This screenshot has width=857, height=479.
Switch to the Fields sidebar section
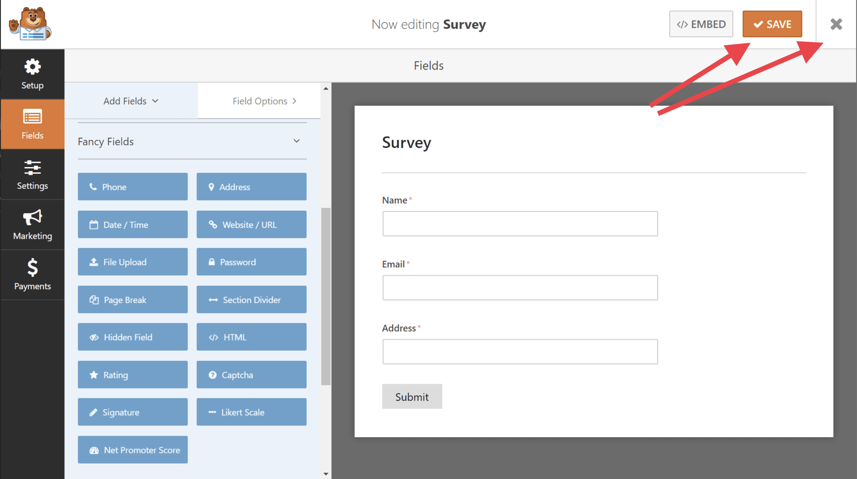[32, 124]
